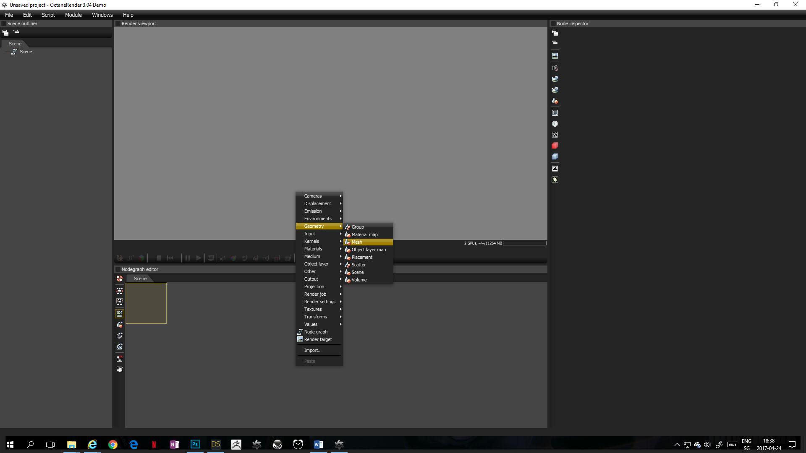Select Scene item in Scene outliner tree

(26, 52)
